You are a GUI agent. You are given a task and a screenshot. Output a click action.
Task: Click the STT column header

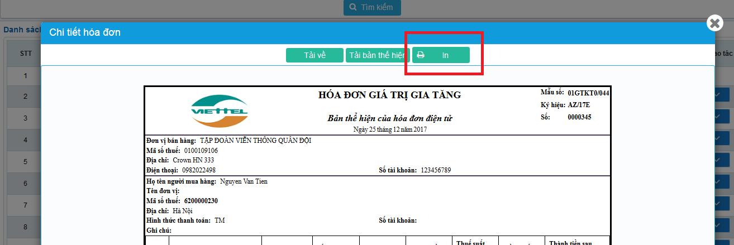(26, 54)
